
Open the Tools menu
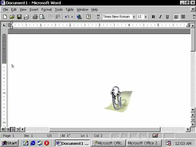click(x=59, y=9)
